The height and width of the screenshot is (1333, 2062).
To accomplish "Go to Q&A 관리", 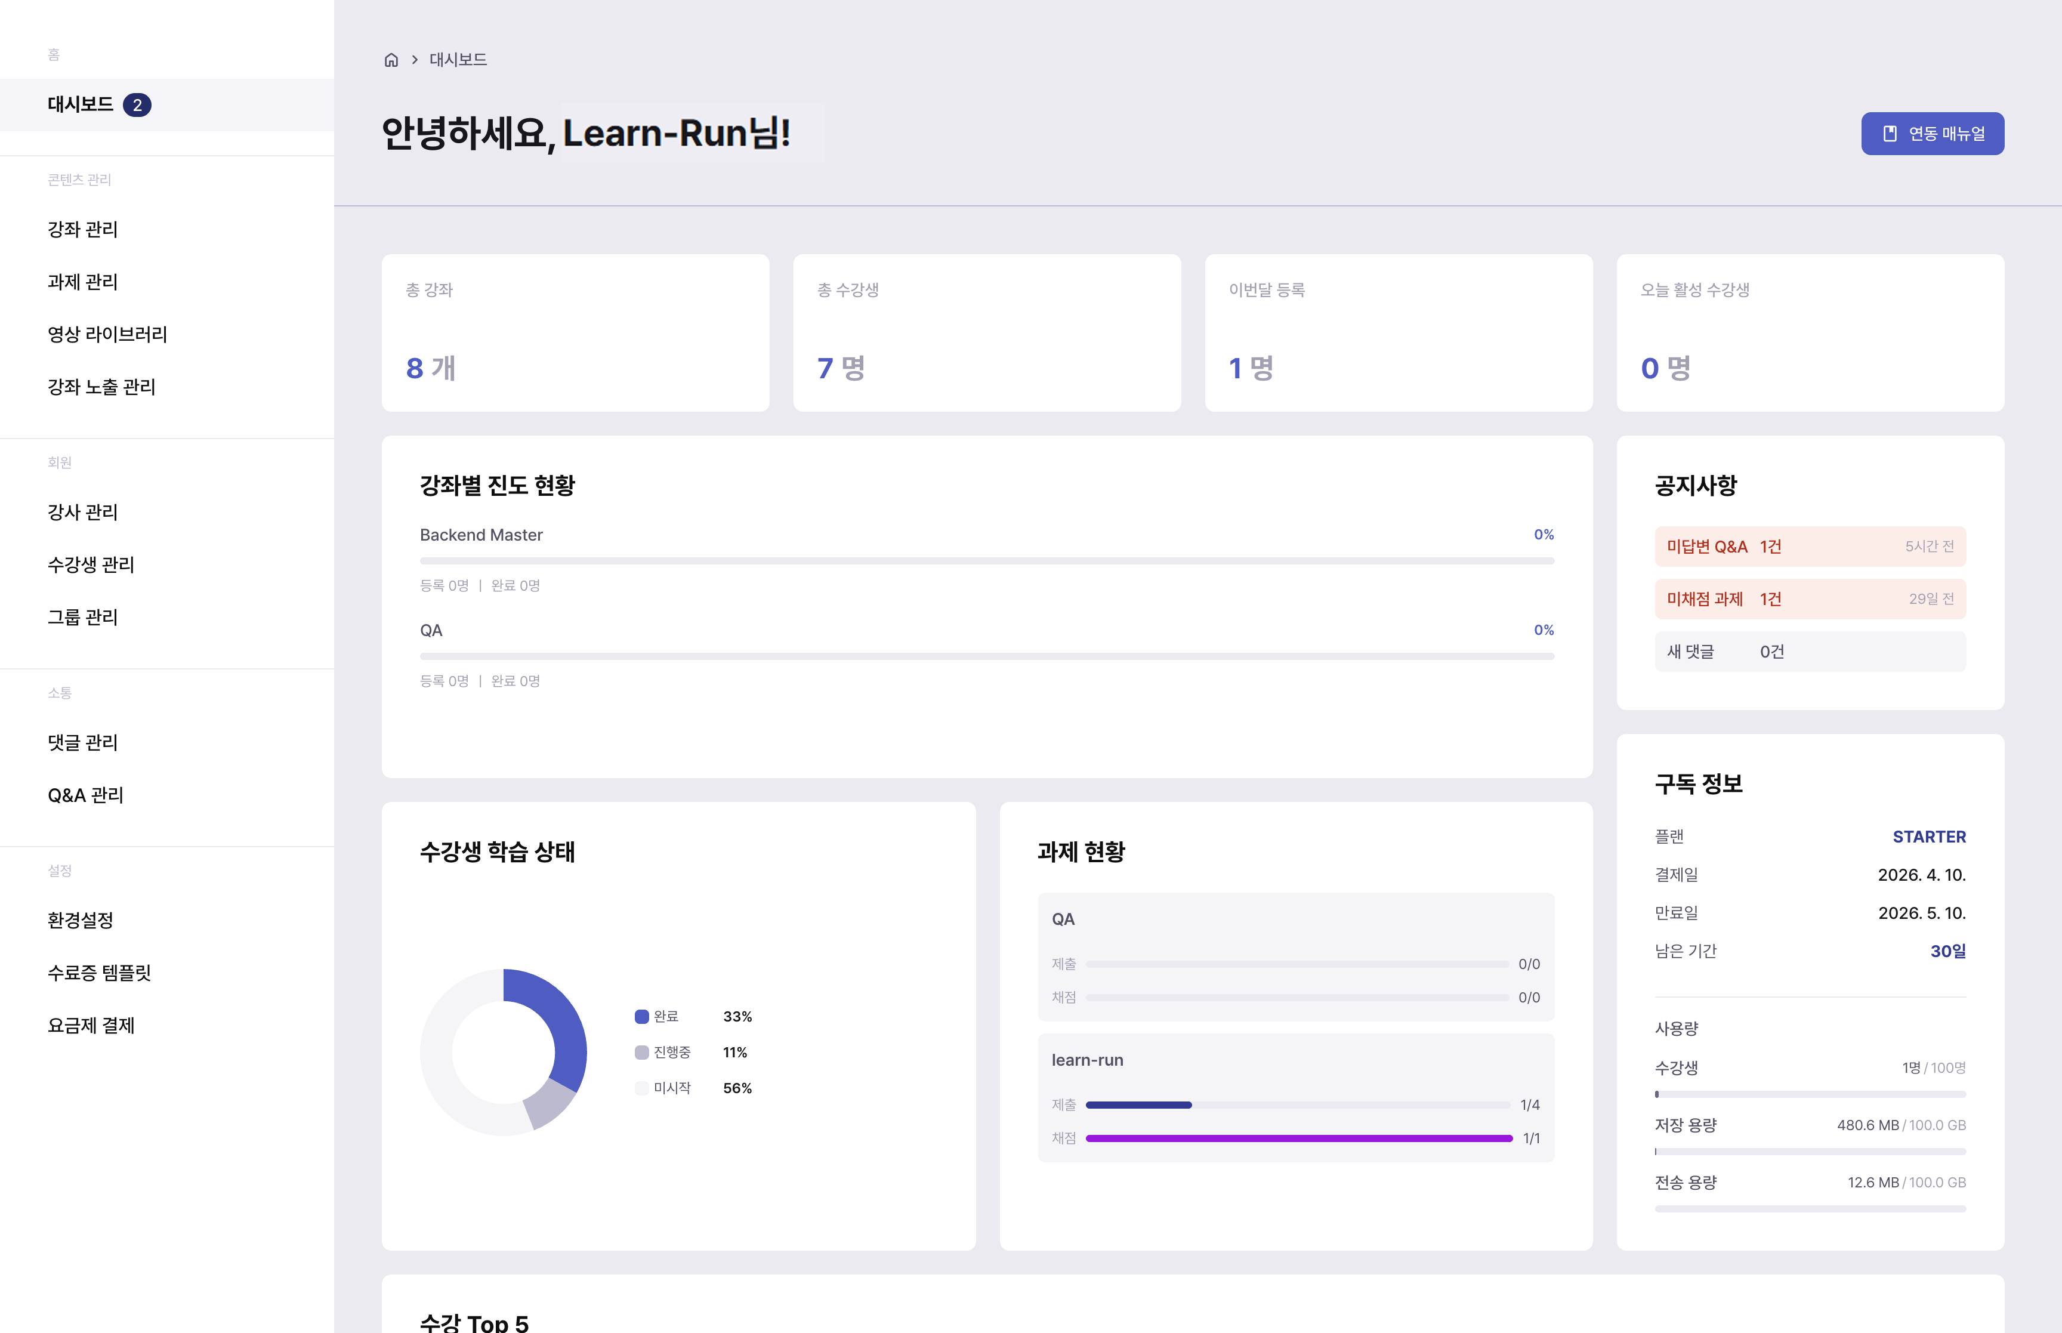I will (x=86, y=795).
